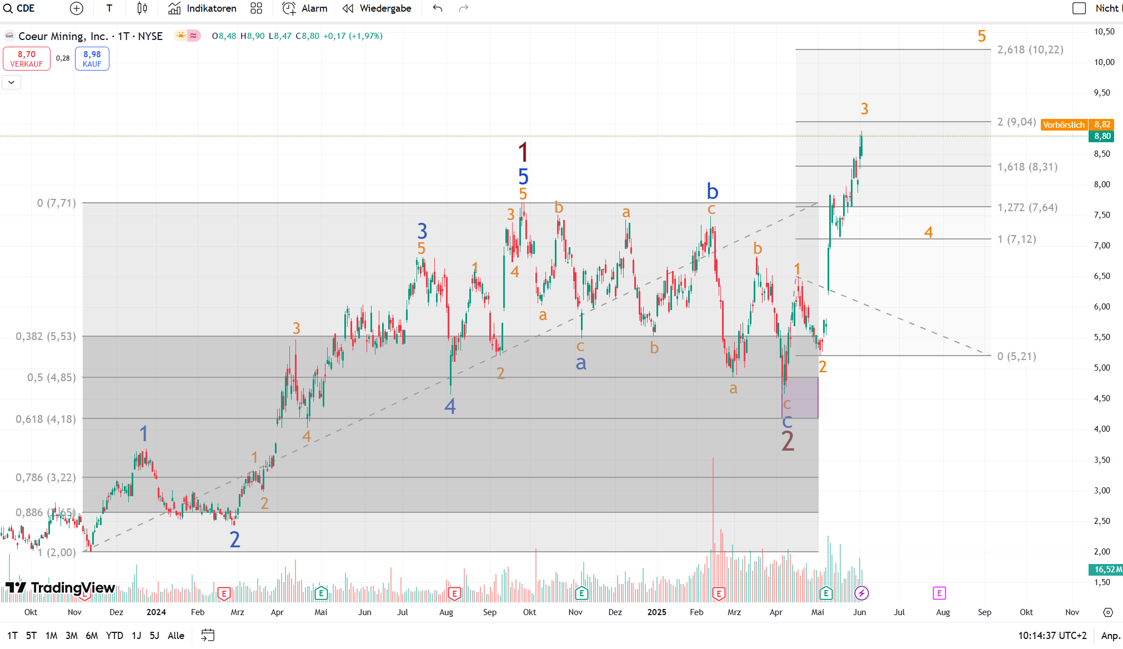Click the red VERKAUF 8,70 button
This screenshot has height=649, width=1123.
pos(27,58)
